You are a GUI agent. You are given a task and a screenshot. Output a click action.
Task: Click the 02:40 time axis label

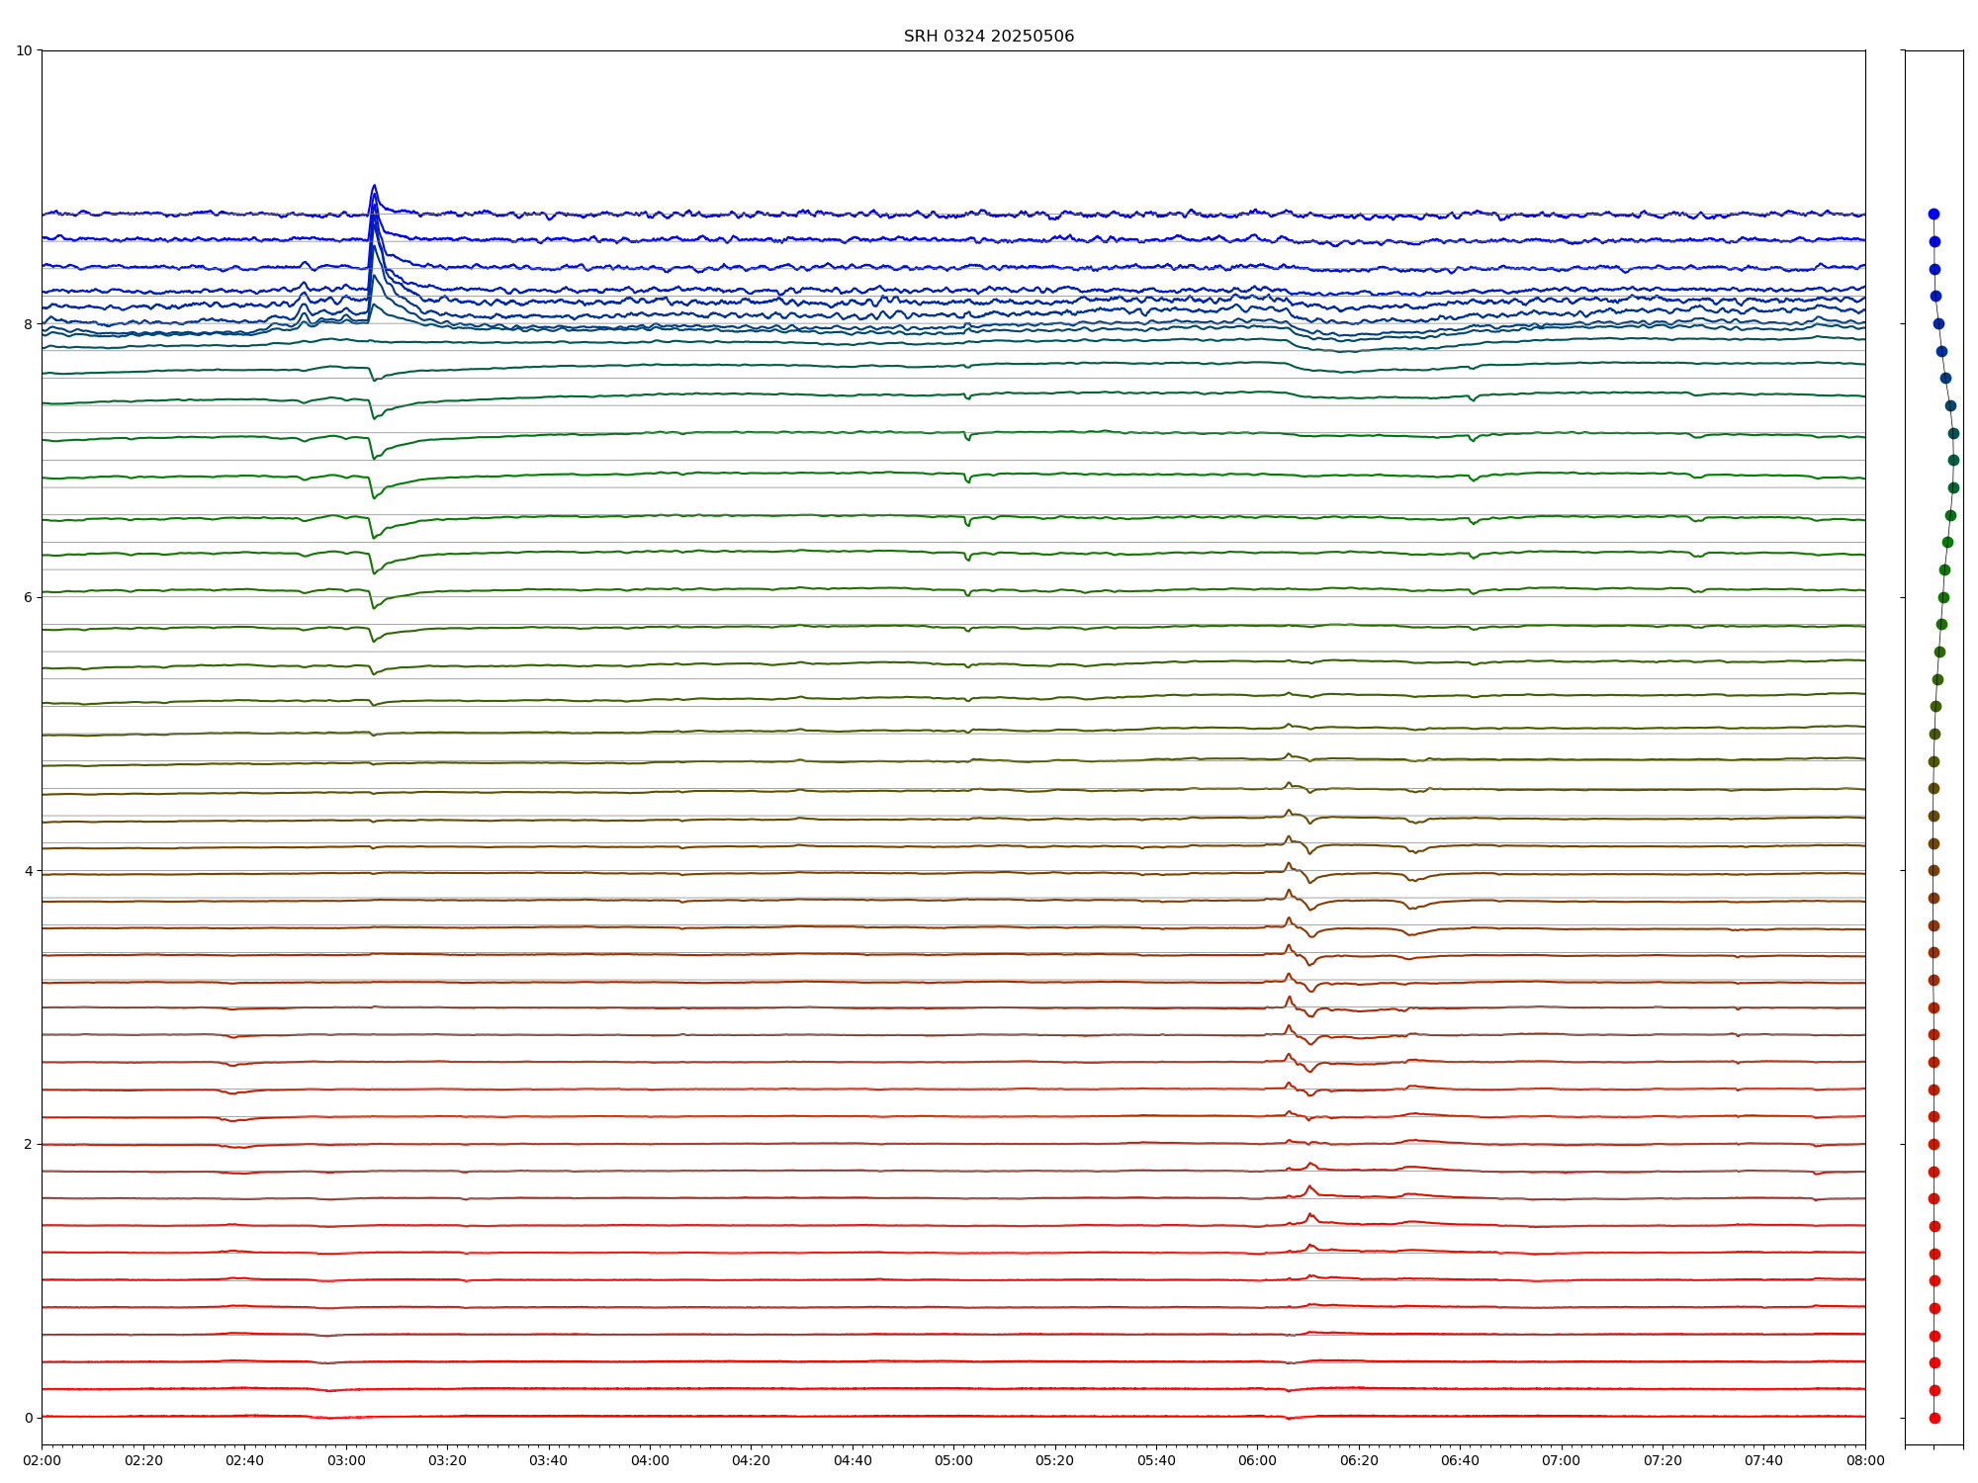click(244, 1460)
